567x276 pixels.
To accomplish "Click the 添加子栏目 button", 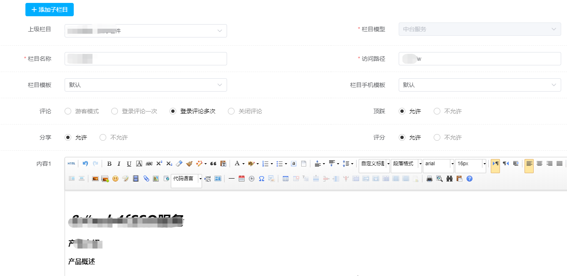I will pyautogui.click(x=50, y=10).
